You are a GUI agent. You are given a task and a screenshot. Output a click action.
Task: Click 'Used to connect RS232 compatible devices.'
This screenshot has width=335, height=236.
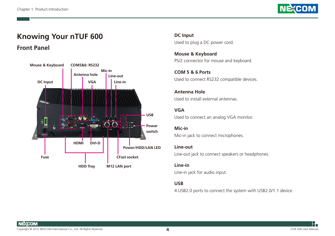click(x=216, y=79)
